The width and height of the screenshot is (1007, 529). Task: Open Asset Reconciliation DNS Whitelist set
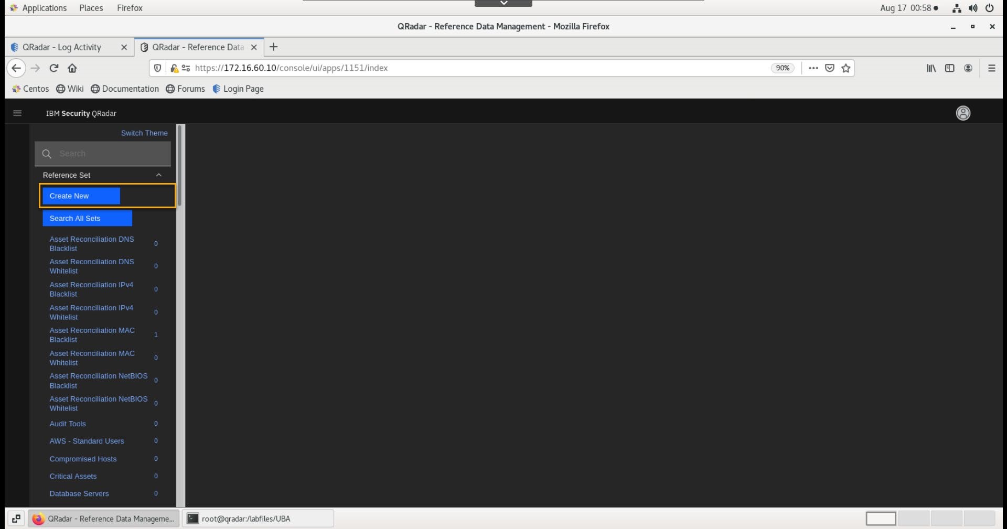pos(92,266)
